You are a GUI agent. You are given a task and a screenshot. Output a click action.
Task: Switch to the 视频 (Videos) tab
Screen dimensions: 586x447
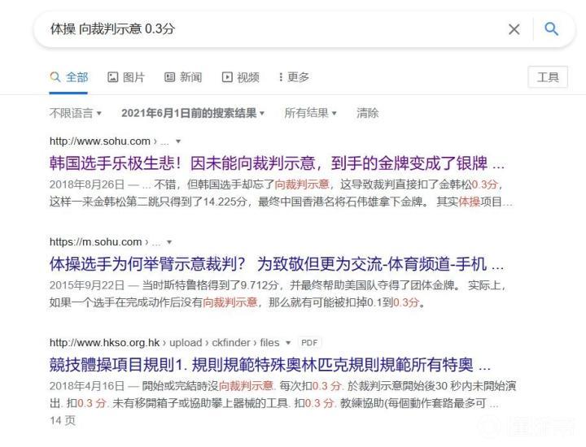tap(241, 77)
